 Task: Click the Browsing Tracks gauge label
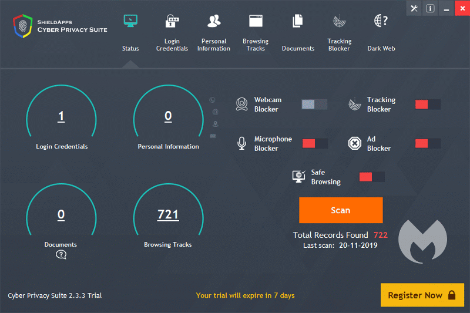coord(167,244)
